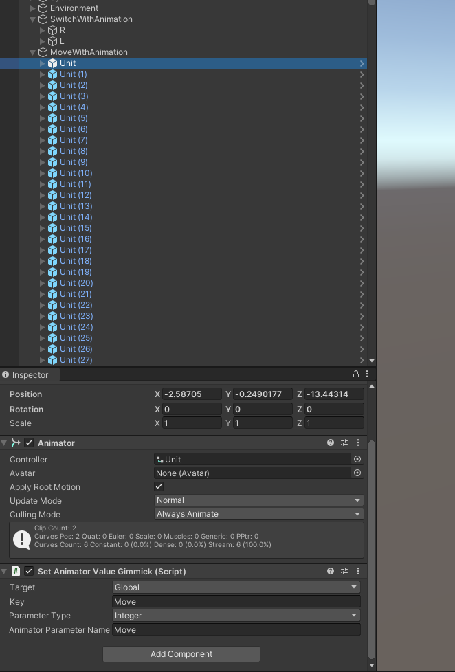The width and height of the screenshot is (455, 672).
Task: Open the Update Mode dropdown
Action: pos(258,500)
